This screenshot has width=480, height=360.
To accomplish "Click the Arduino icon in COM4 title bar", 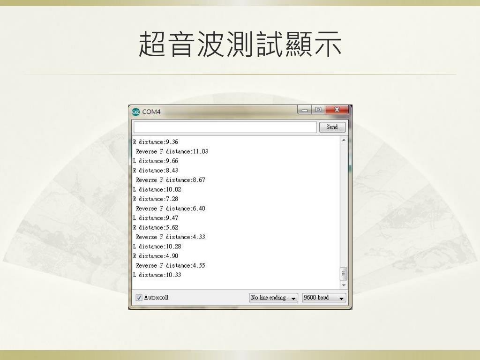I will (135, 112).
